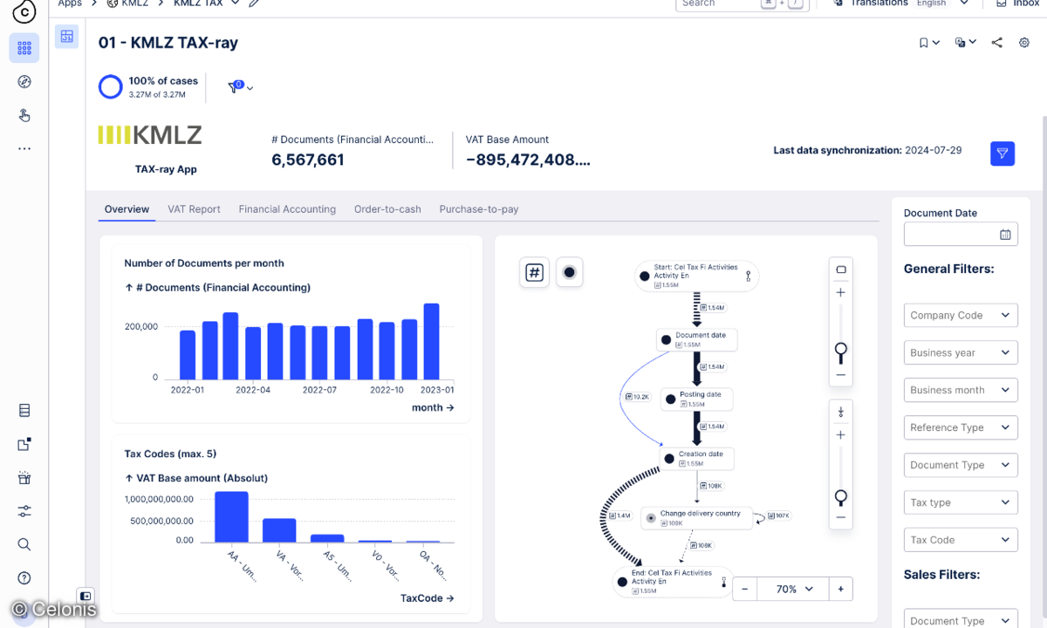Open the Reference Type filter dropdown

coord(961,428)
